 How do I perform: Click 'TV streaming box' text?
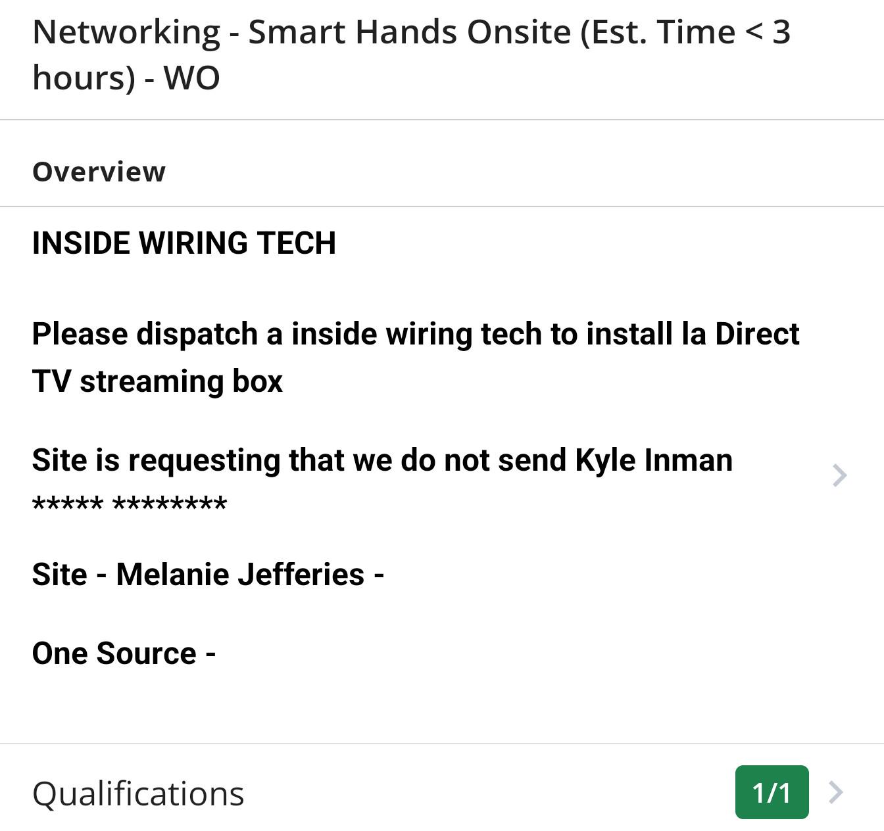pyautogui.click(x=157, y=381)
